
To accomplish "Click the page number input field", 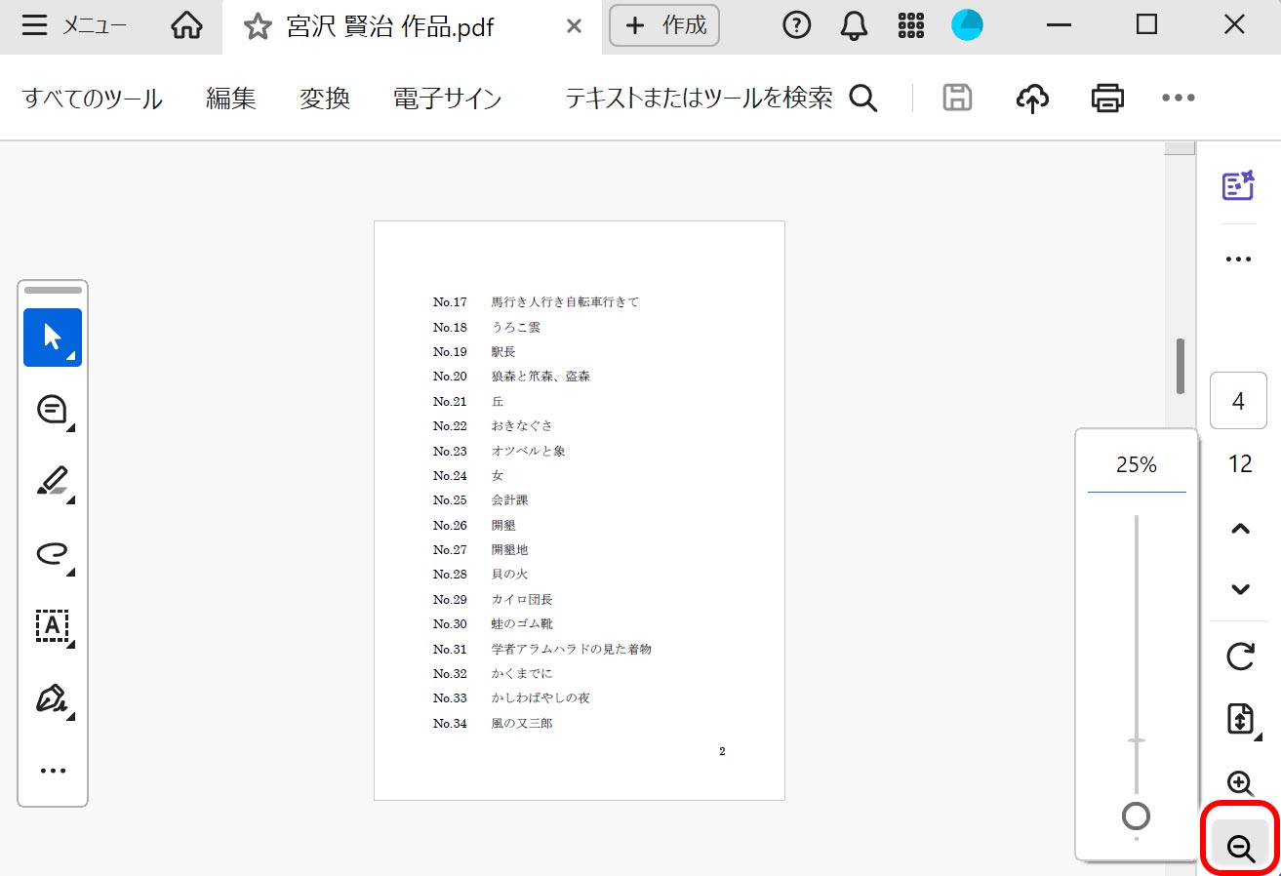I will (1238, 400).
